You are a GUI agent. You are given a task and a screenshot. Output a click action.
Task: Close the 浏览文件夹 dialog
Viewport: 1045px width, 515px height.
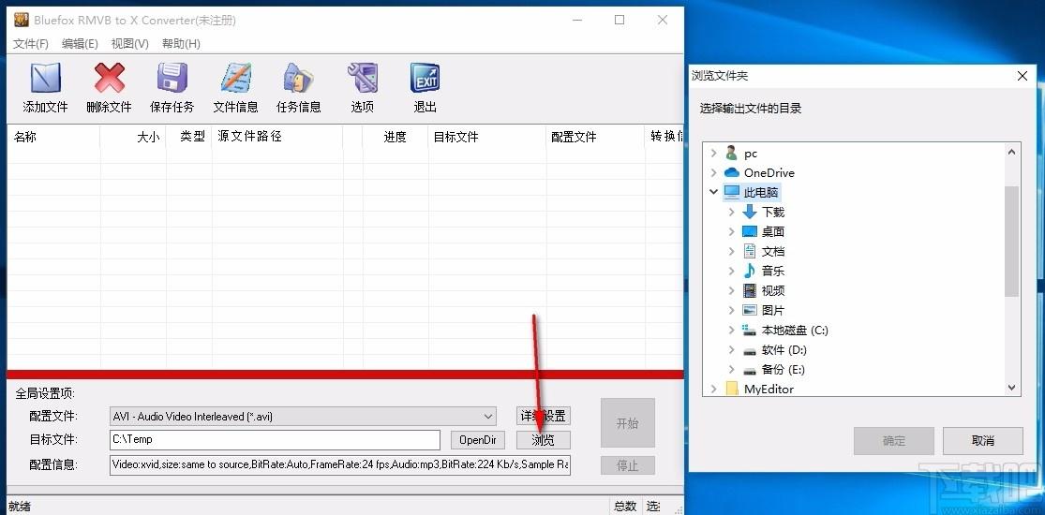coord(1023,76)
